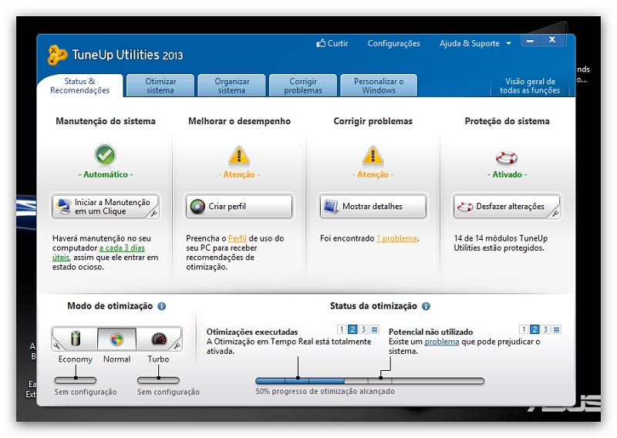Click the info icon beside Modo de otimização
Screen dimensions: 617x438
pos(162,306)
